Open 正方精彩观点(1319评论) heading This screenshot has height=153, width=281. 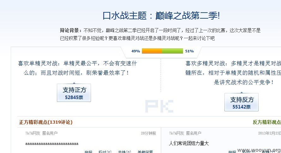tap(46, 122)
